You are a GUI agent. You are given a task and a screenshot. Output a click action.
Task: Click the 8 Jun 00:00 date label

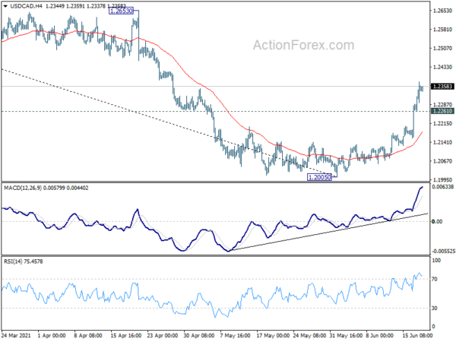[x=379, y=336]
